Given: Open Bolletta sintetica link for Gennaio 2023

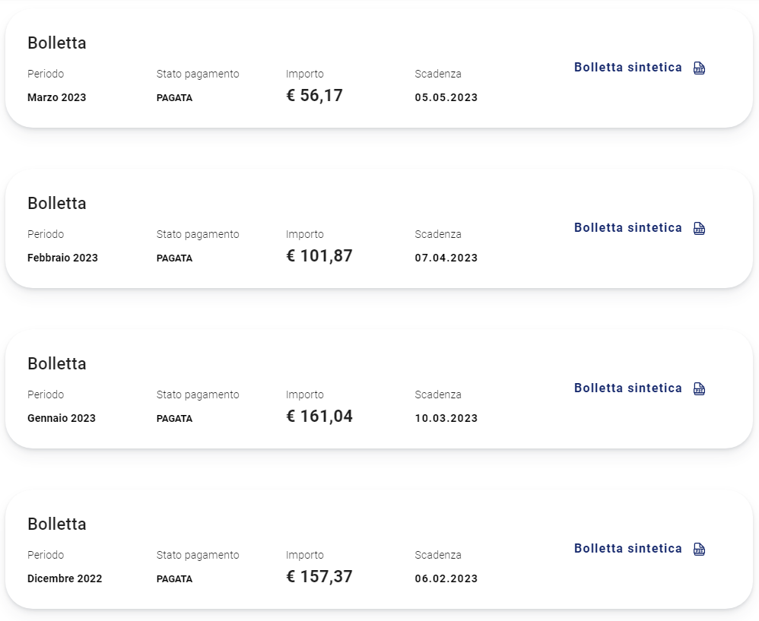Looking at the screenshot, I should point(628,388).
